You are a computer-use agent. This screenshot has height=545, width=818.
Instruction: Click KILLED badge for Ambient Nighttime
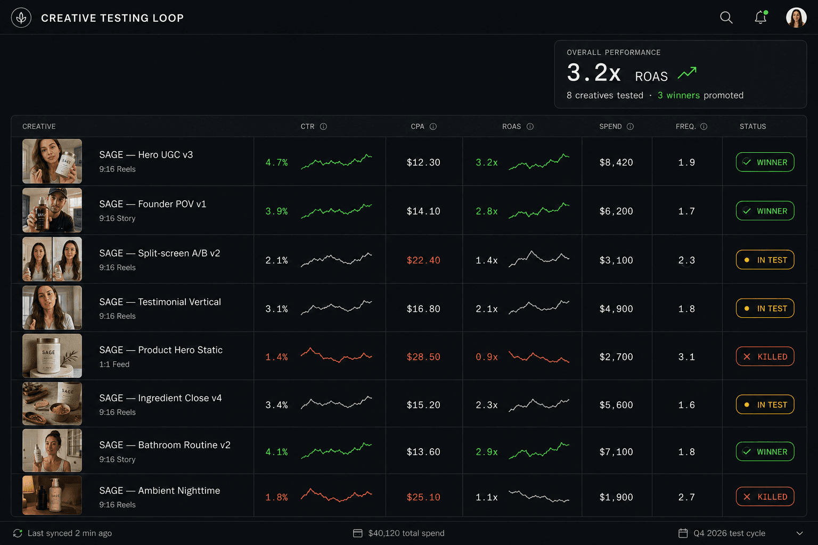765,497
